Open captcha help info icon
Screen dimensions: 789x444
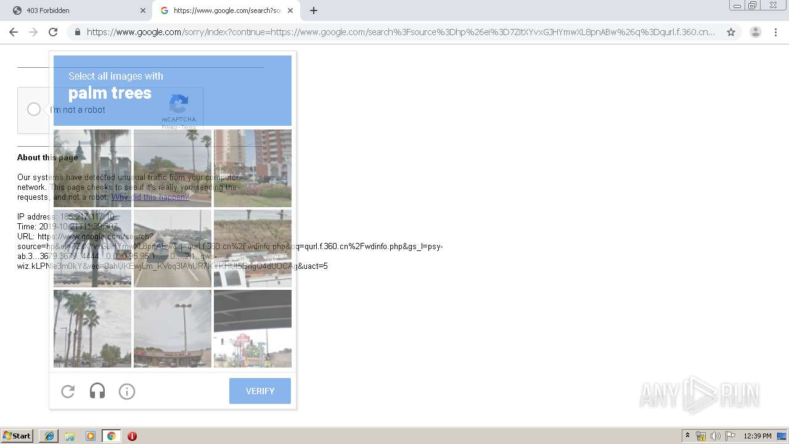[127, 391]
